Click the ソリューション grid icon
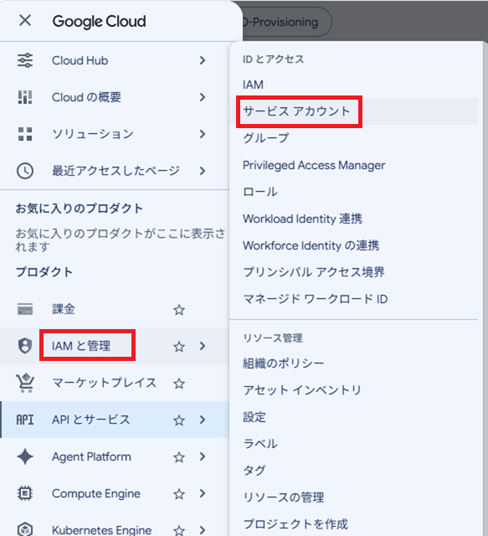Image resolution: width=488 pixels, height=536 pixels. (x=25, y=134)
